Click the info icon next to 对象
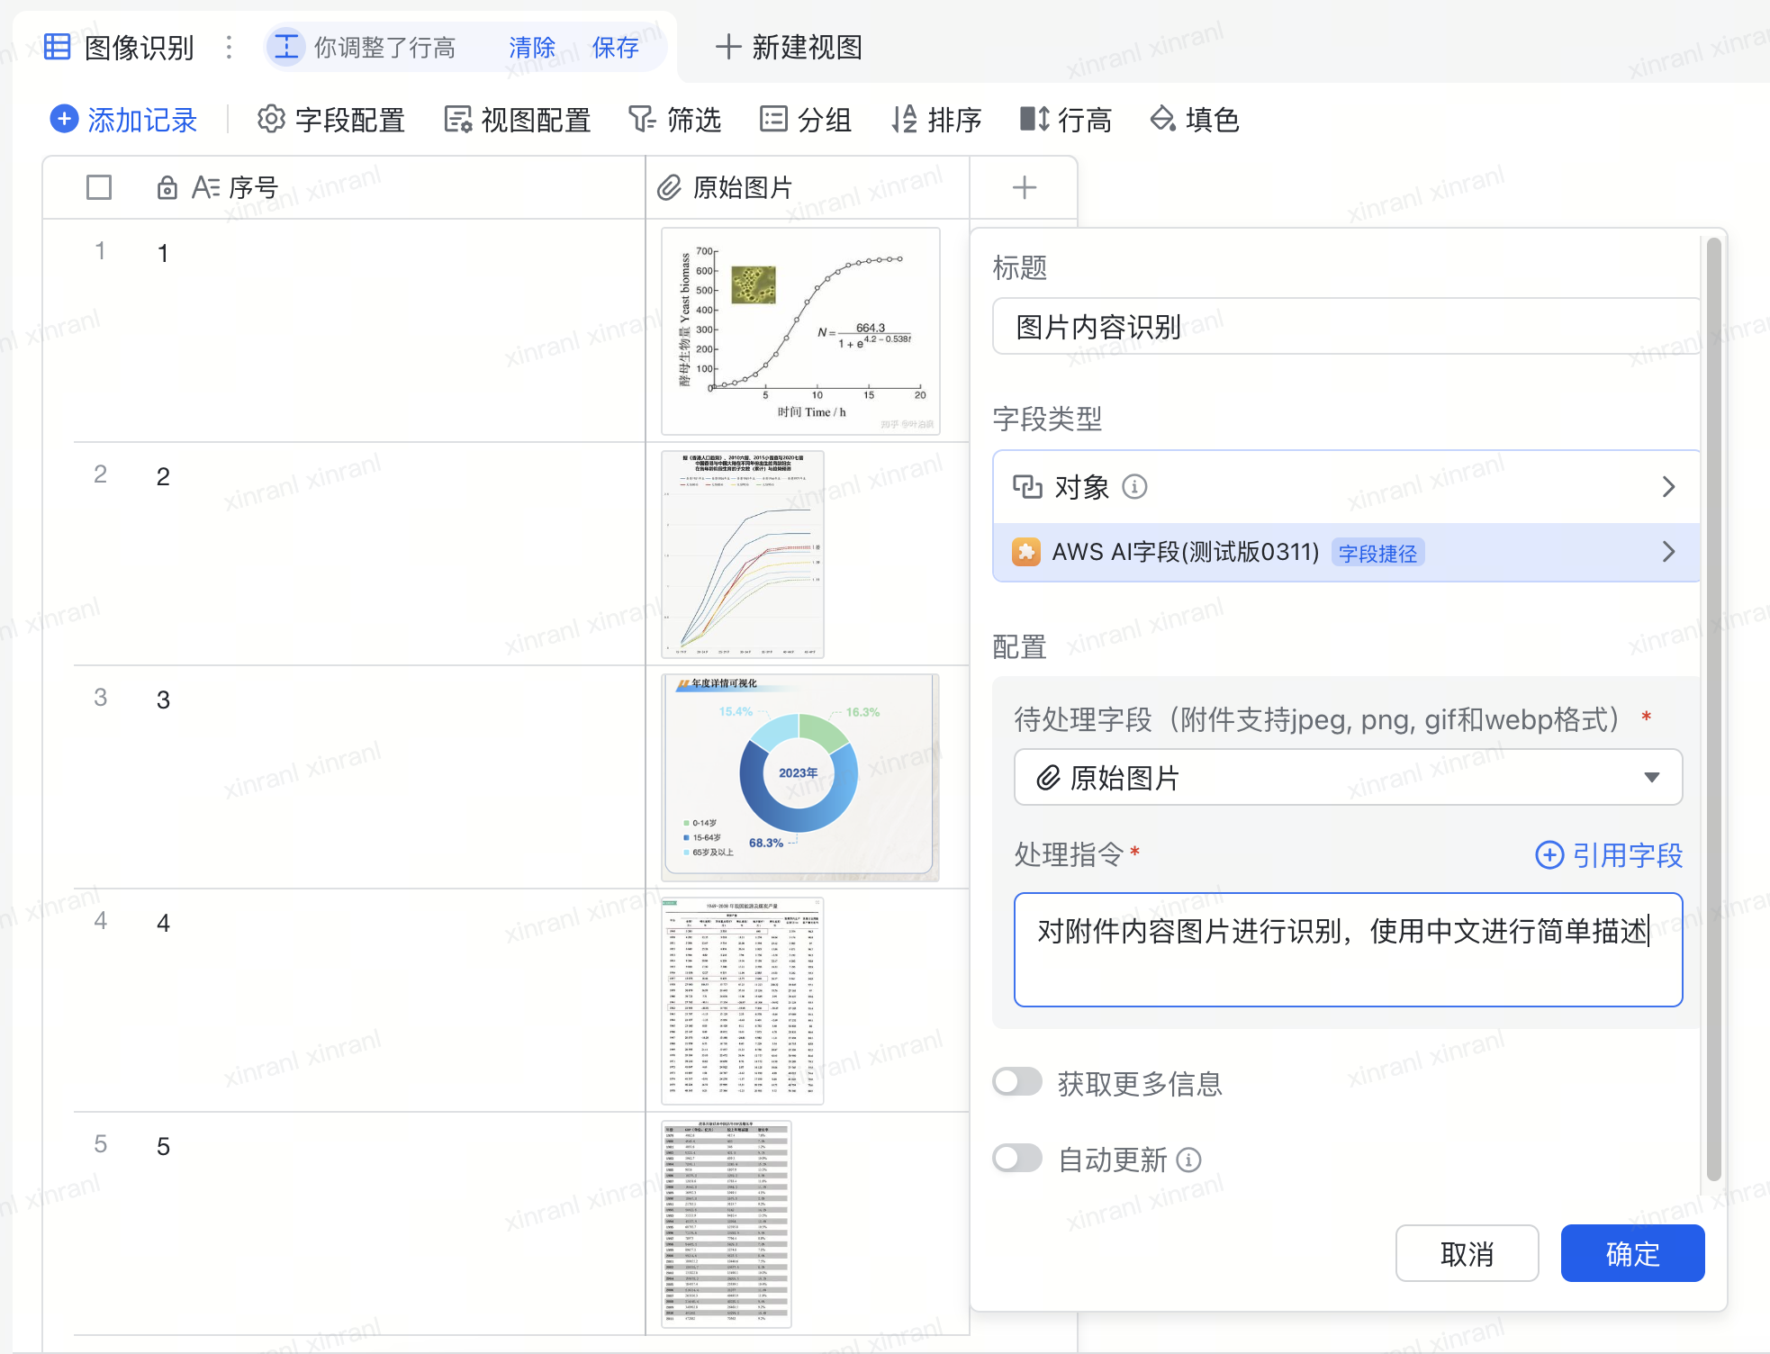Viewport: 1770px width, 1354px height. (x=1134, y=487)
